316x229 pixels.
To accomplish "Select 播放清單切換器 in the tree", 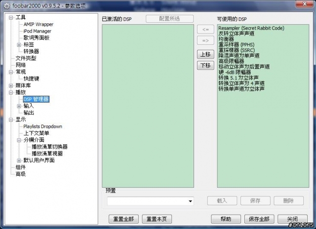I will tap(49, 147).
